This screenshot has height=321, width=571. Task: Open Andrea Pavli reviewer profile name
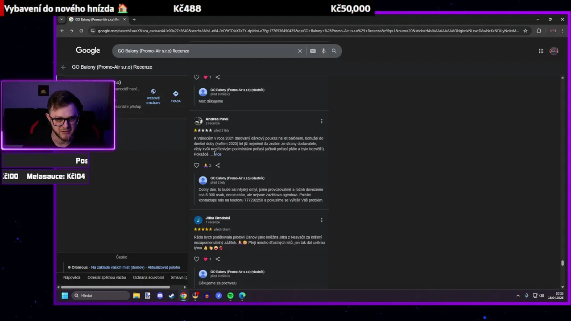[217, 119]
